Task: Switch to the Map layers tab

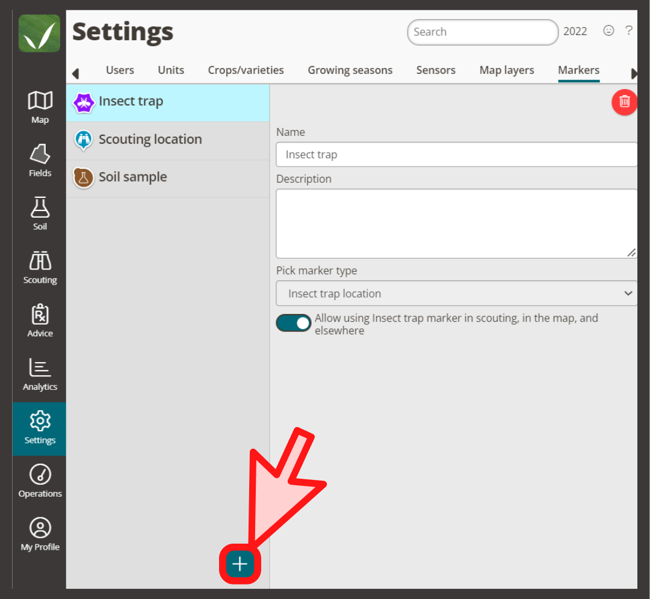Action: [507, 70]
